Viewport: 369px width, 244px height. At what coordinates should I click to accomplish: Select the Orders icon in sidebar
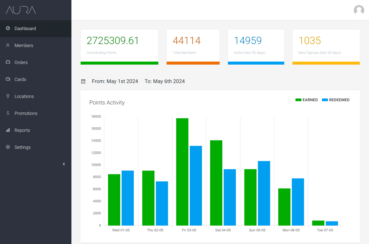(x=8, y=62)
